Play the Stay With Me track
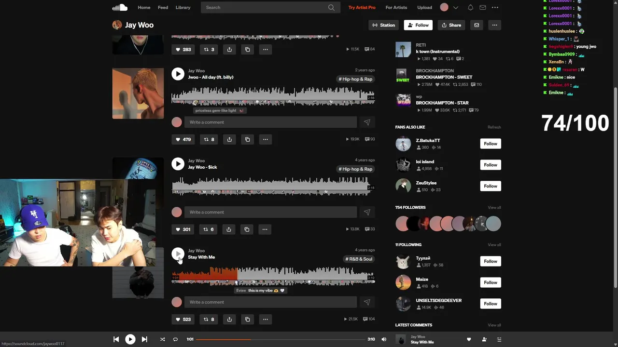Image resolution: width=618 pixels, height=347 pixels. click(178, 254)
